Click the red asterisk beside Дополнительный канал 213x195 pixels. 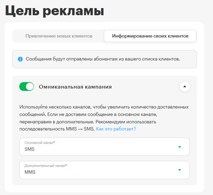(x=66, y=166)
